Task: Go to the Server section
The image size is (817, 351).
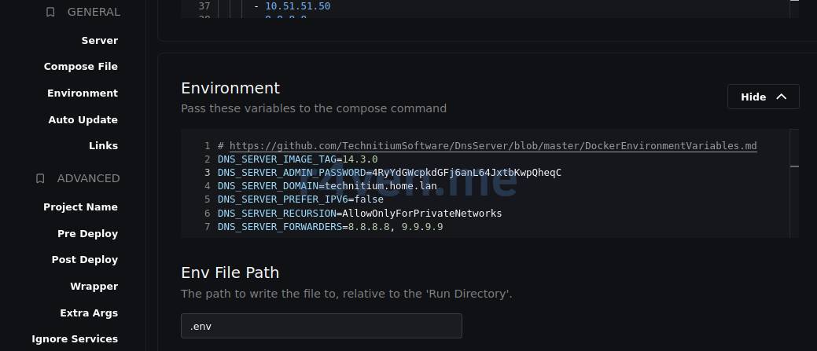Action: coord(99,41)
